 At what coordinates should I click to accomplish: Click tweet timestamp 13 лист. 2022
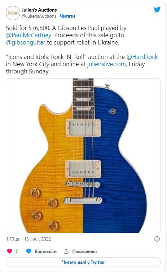[x=38, y=239]
